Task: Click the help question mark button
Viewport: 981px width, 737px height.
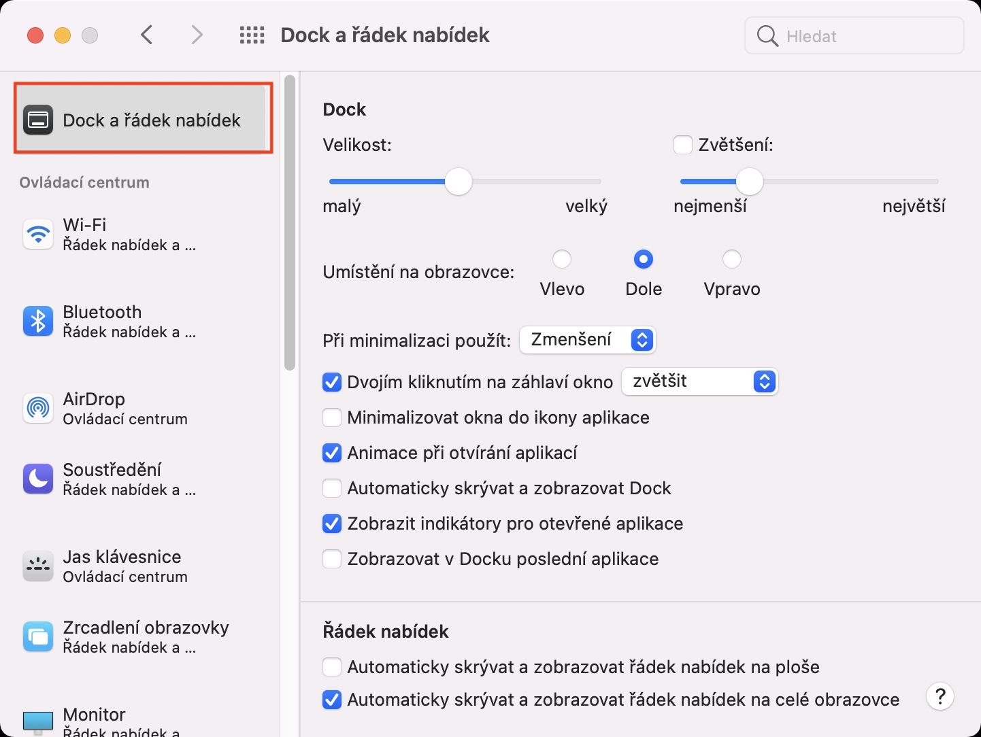Action: click(x=940, y=696)
